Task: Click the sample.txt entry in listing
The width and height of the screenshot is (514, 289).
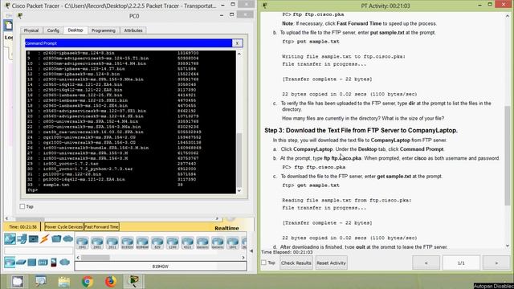Action: 56,185
